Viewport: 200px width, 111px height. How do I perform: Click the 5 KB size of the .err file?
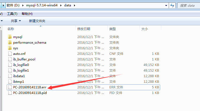(155, 87)
